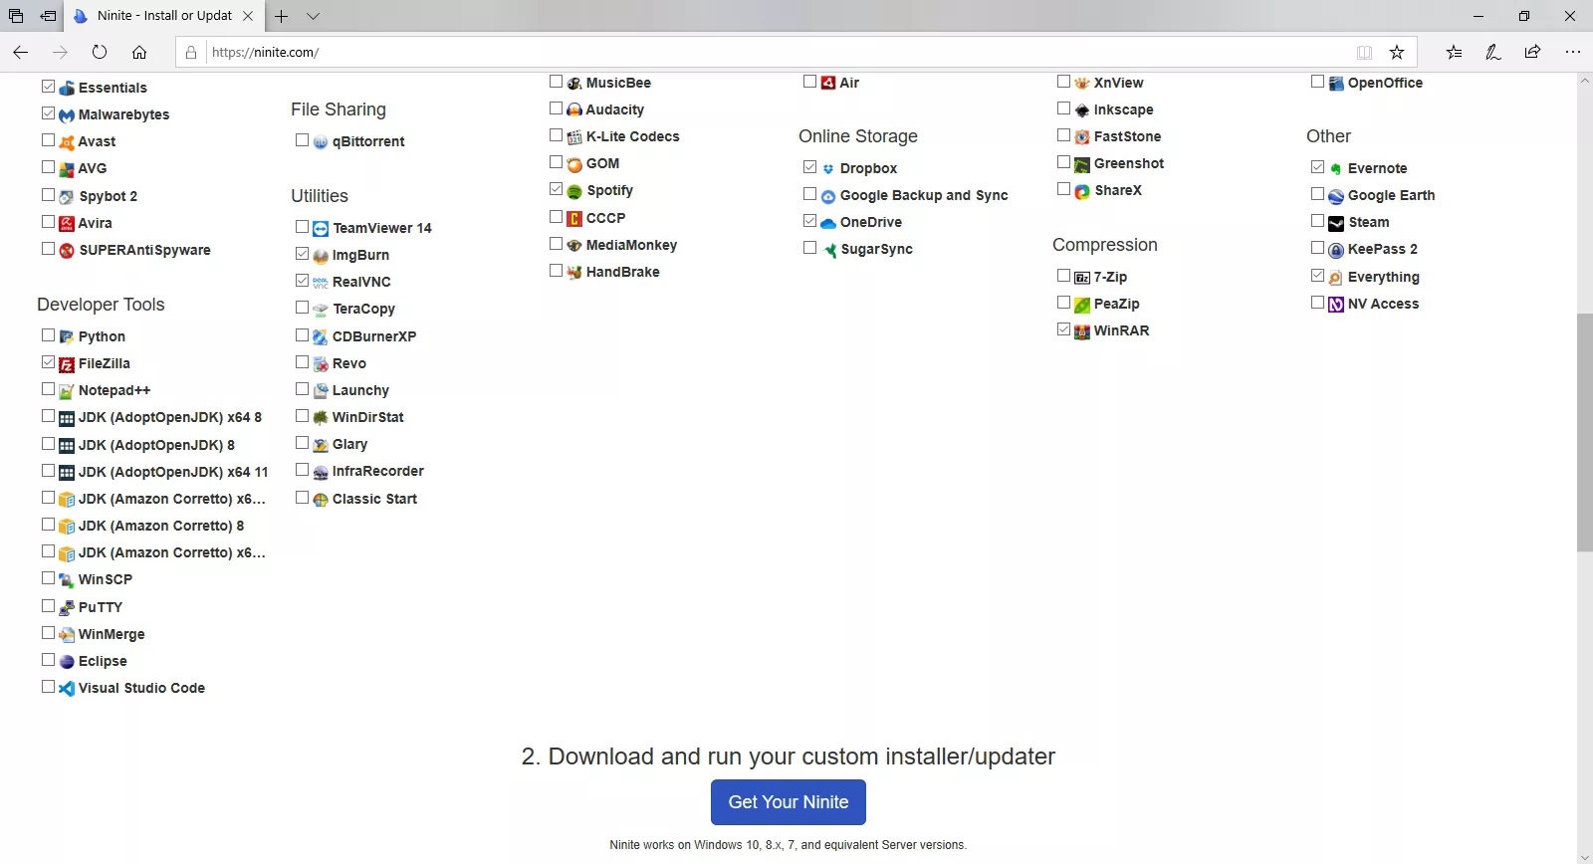Screen dimensions: 1593x864
Task: Open the favorites hub icon
Action: [x=1455, y=52]
